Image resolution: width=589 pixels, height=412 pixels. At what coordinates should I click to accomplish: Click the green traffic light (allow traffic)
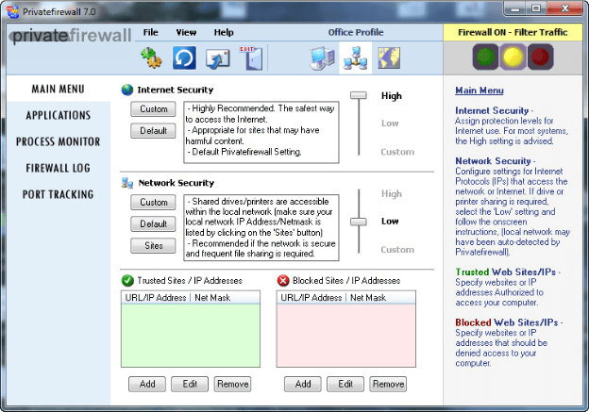pyautogui.click(x=485, y=57)
